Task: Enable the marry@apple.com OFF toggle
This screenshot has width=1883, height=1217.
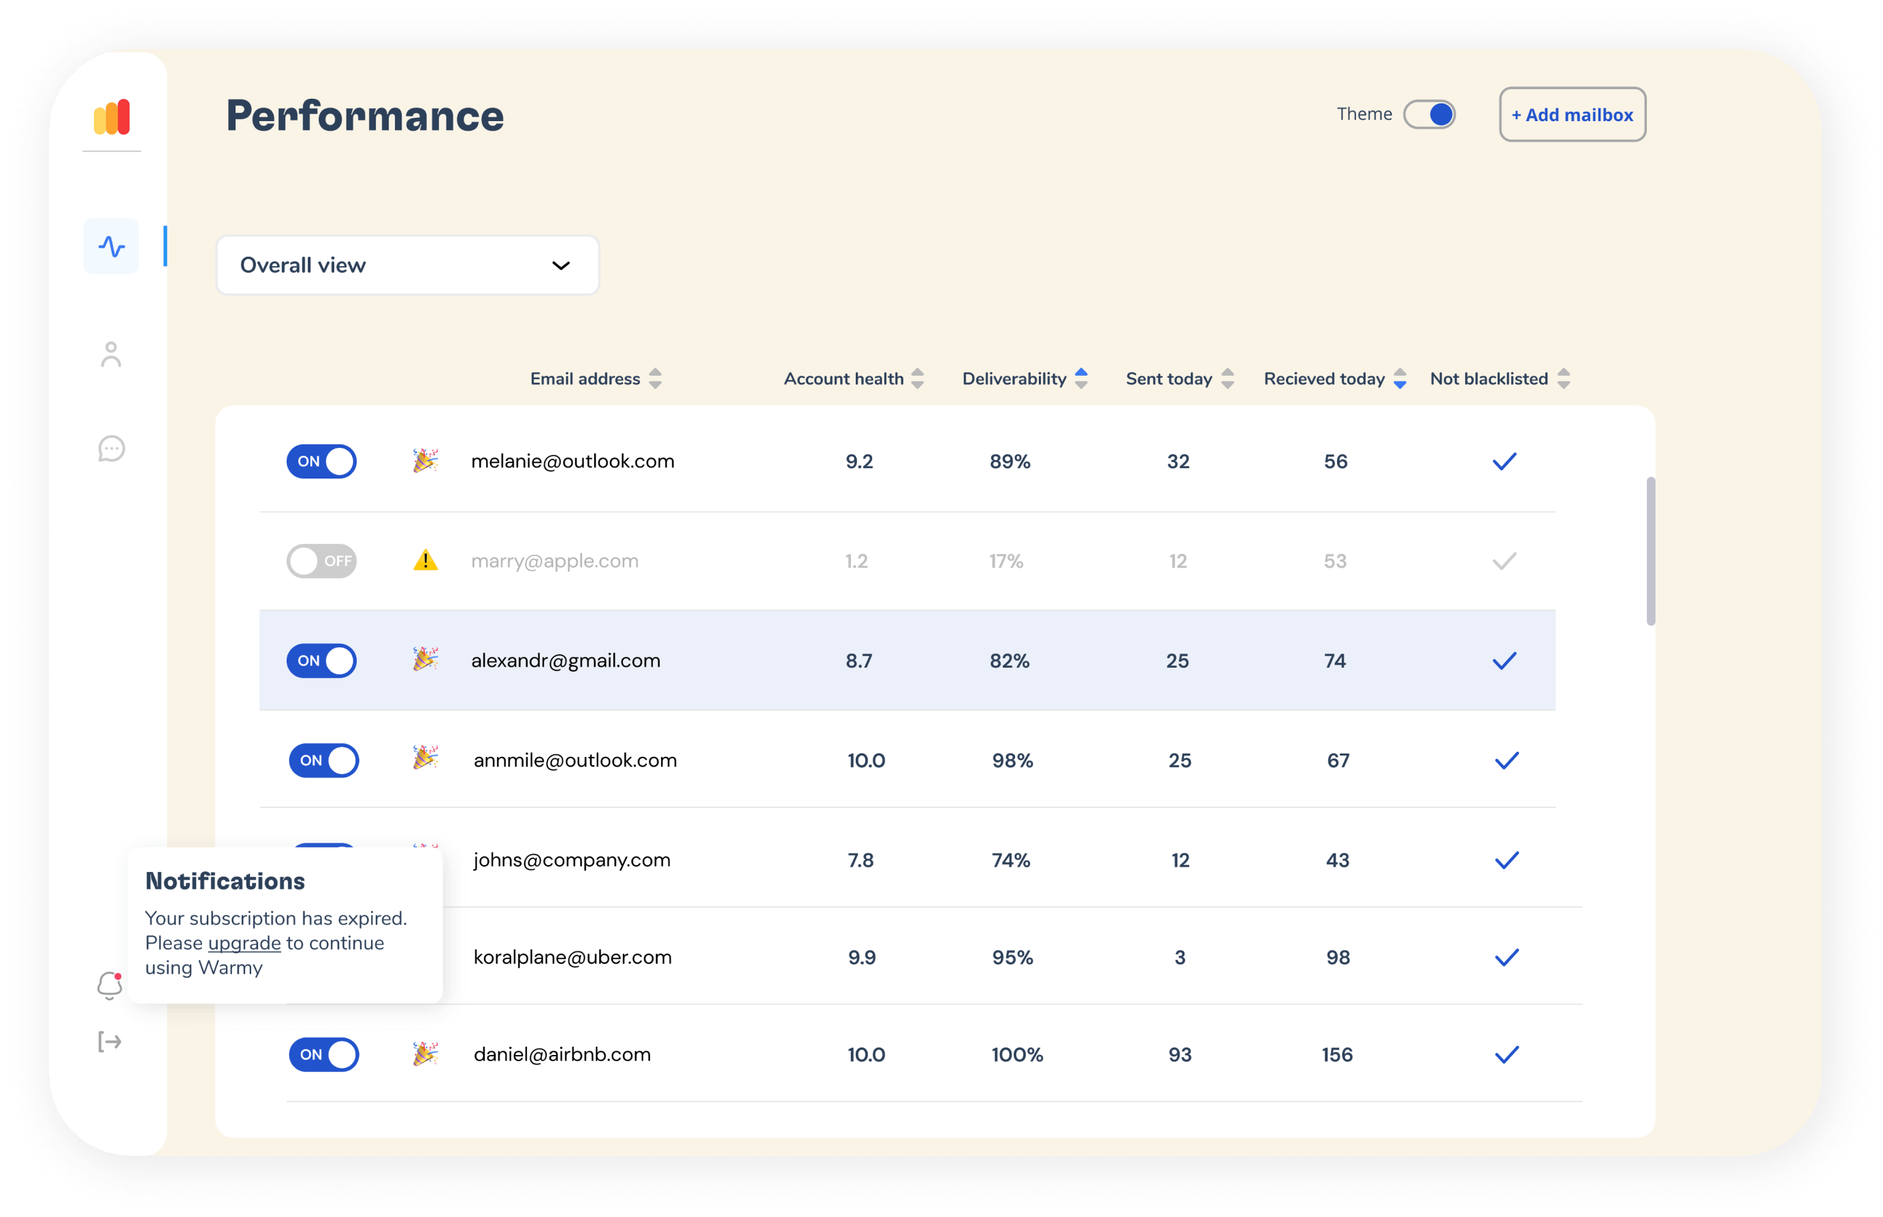Action: pyautogui.click(x=321, y=561)
